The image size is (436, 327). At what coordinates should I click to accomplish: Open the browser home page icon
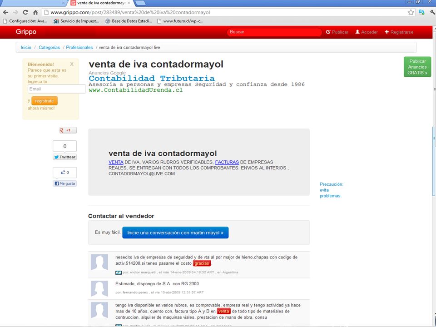point(35,12)
